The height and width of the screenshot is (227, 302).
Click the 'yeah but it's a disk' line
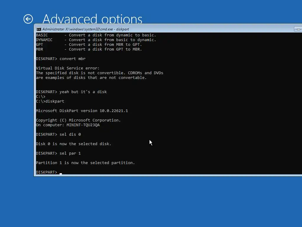coord(71,92)
